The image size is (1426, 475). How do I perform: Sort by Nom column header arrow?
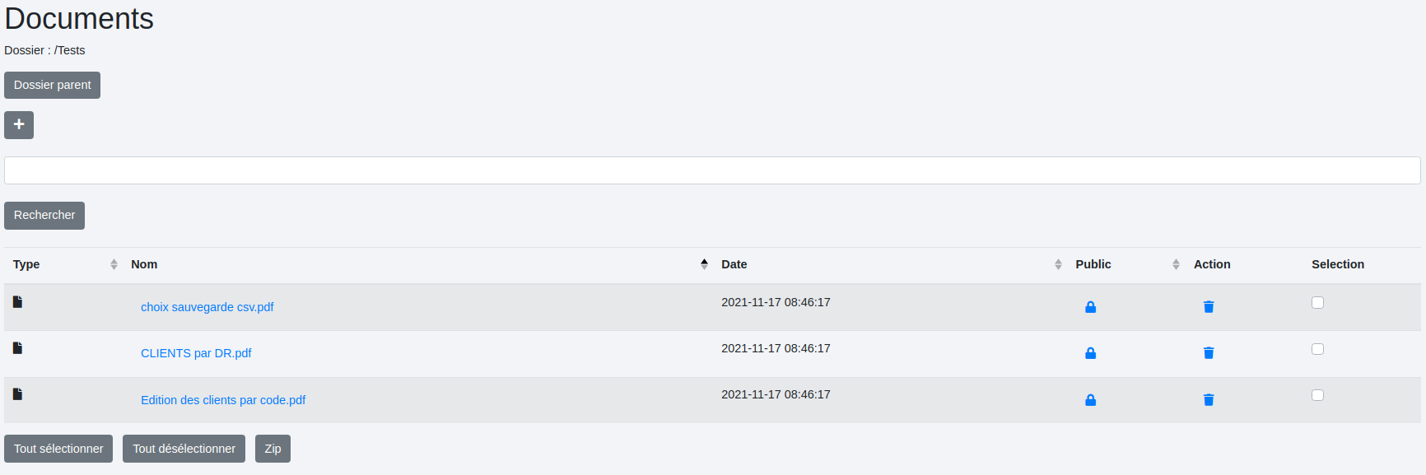click(x=703, y=264)
